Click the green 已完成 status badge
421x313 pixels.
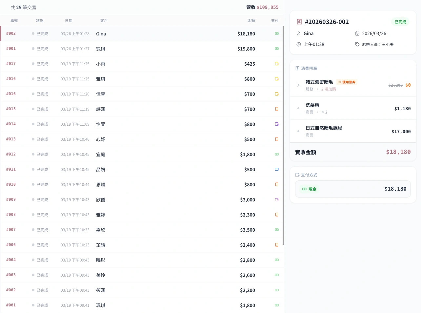tap(400, 22)
